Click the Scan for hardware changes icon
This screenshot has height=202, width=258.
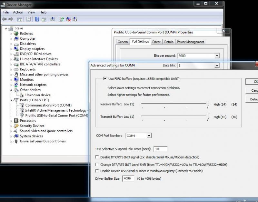click(53, 19)
